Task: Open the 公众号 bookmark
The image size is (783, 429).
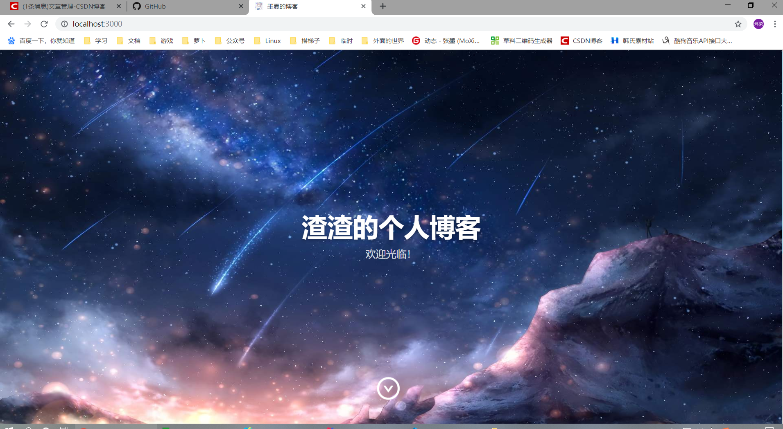Action: (x=229, y=40)
